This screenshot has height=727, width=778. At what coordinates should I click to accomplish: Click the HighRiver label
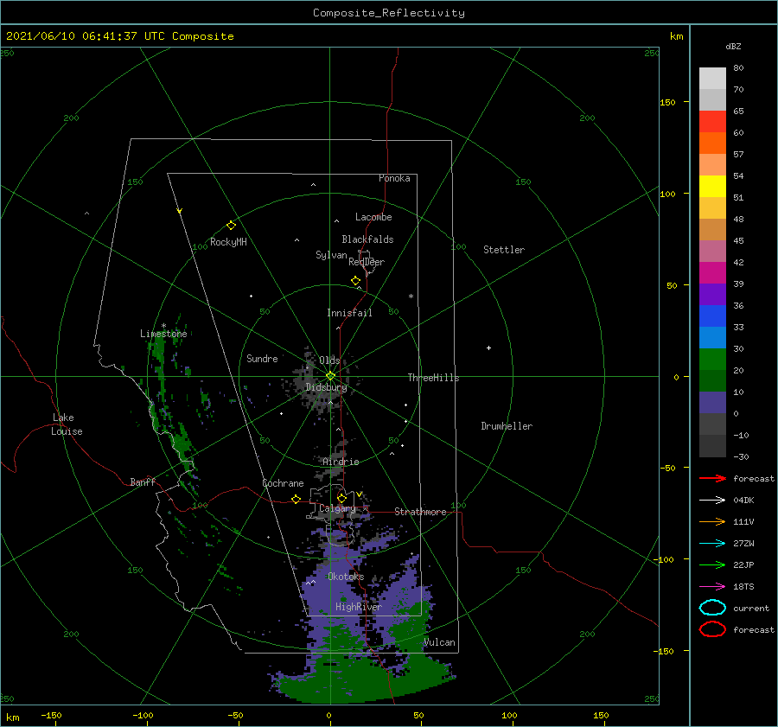358,607
